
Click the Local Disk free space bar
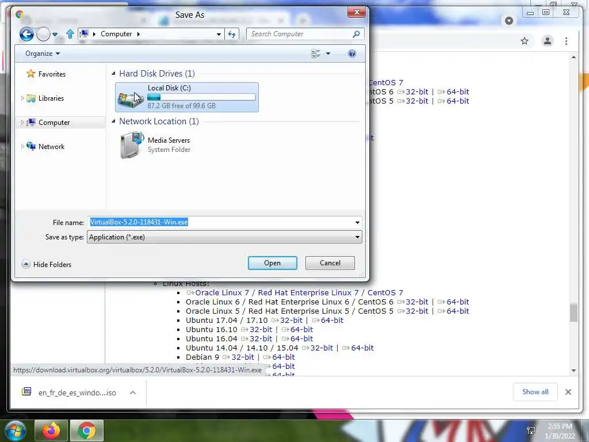tap(201, 97)
